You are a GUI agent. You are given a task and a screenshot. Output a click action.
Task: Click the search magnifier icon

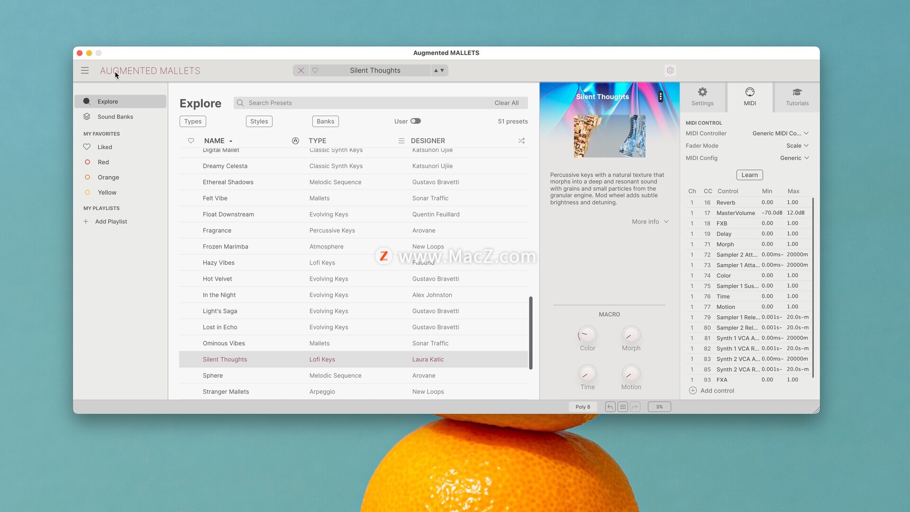(240, 103)
